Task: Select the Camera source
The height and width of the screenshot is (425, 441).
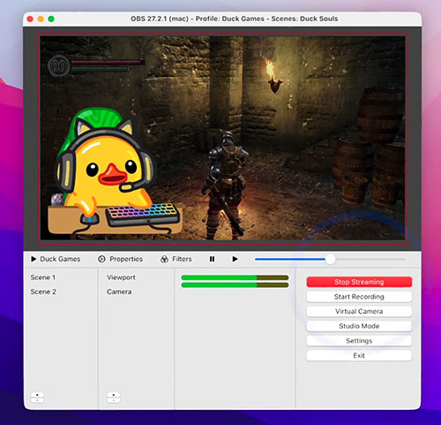Action: 119,292
